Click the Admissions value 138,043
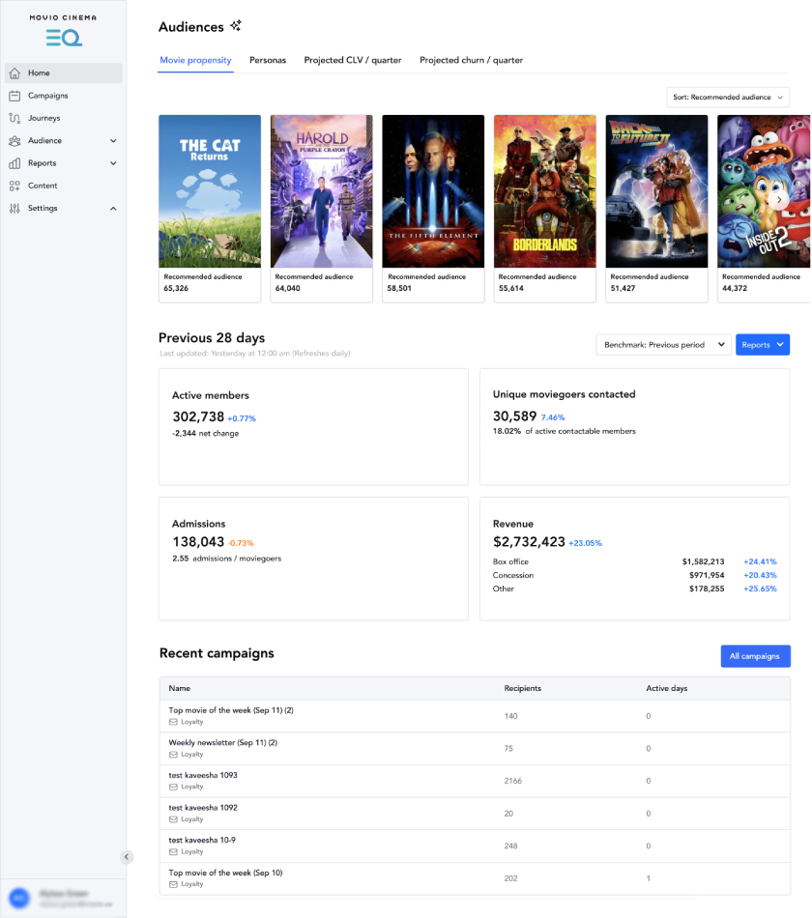Viewport: 812px width, 918px height. [x=198, y=542]
